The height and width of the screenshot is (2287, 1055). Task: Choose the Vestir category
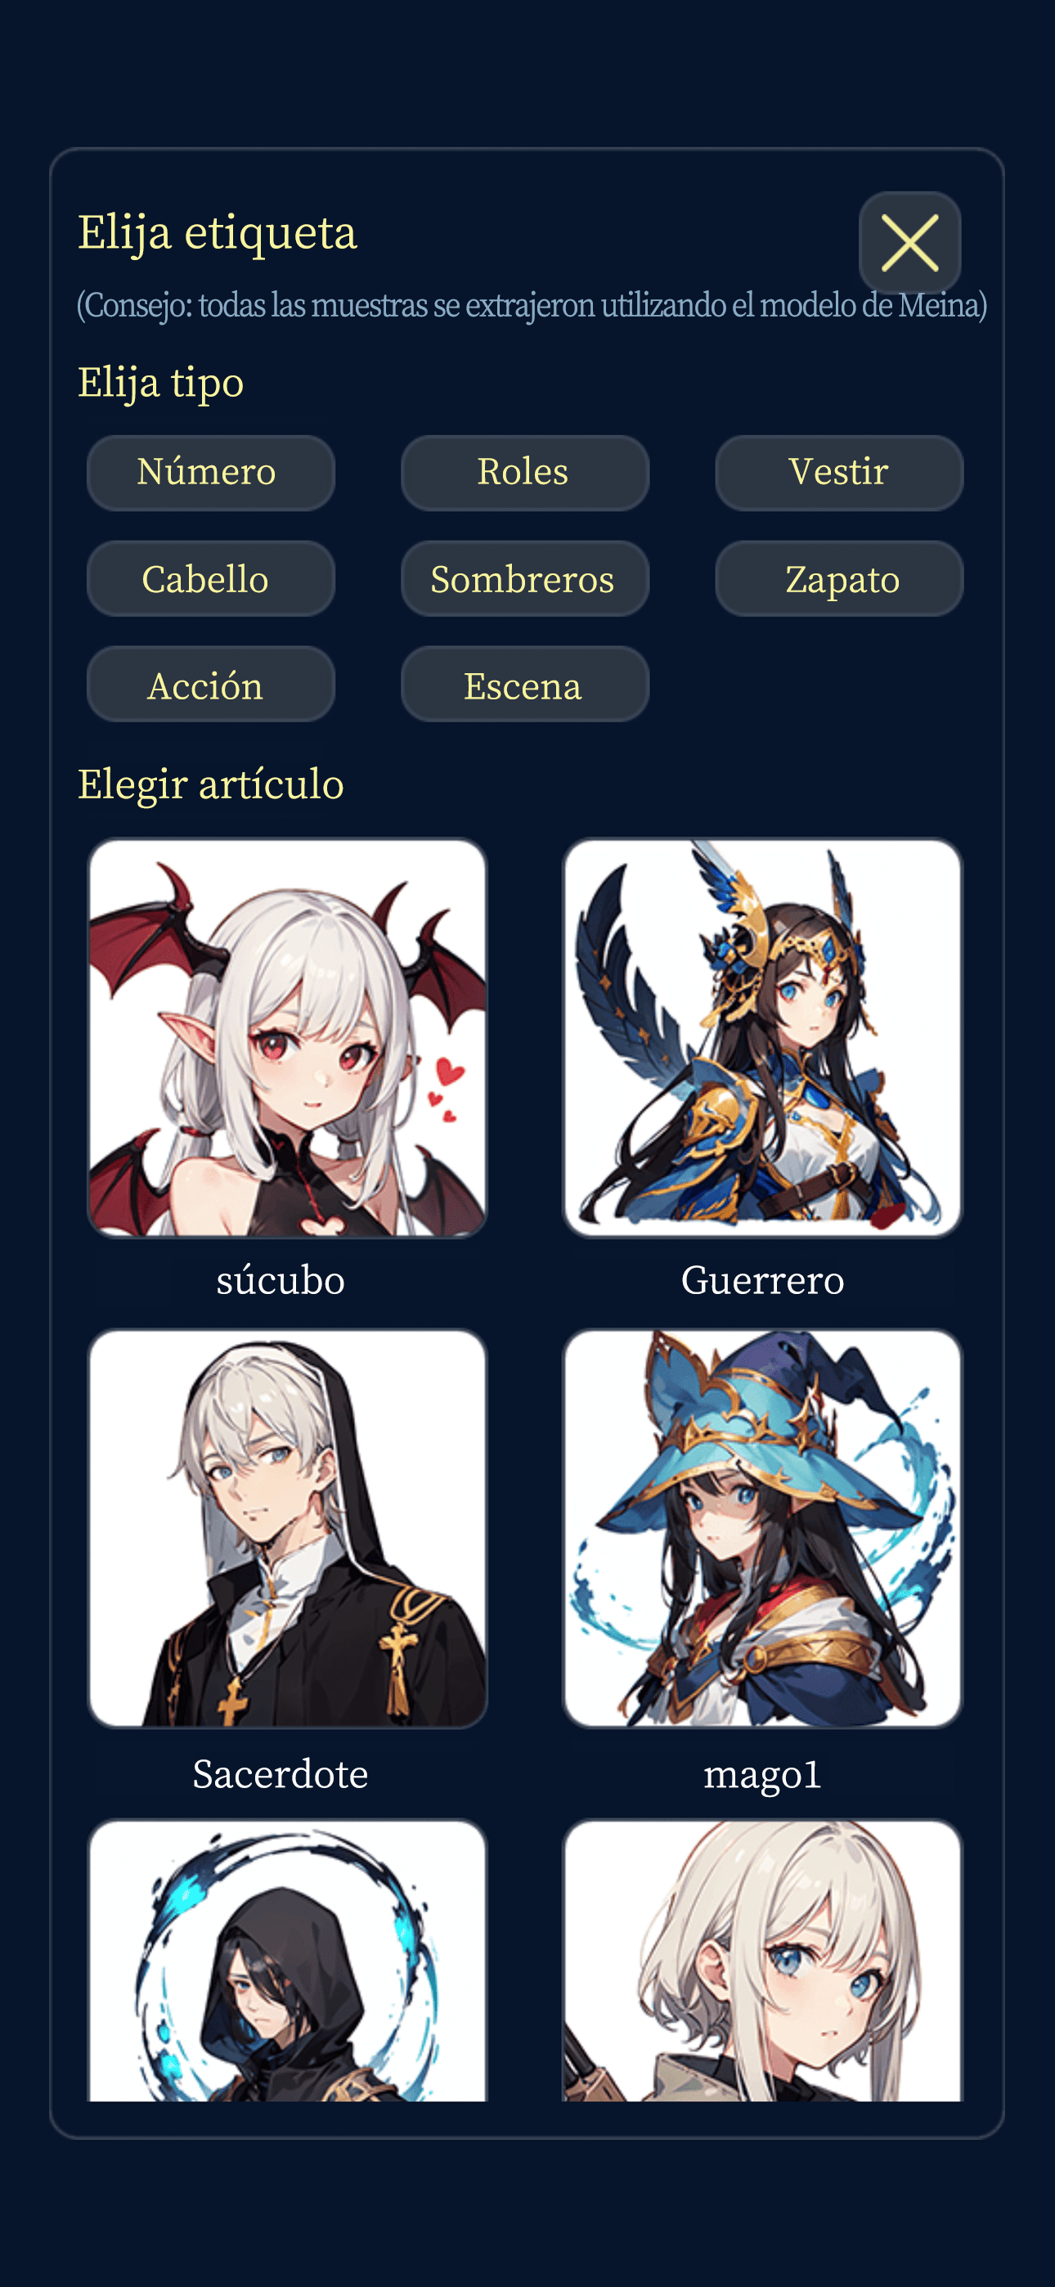click(839, 472)
